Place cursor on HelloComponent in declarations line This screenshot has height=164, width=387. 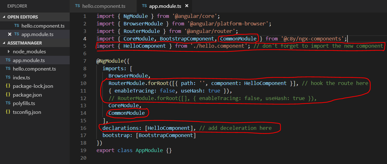click(x=169, y=128)
